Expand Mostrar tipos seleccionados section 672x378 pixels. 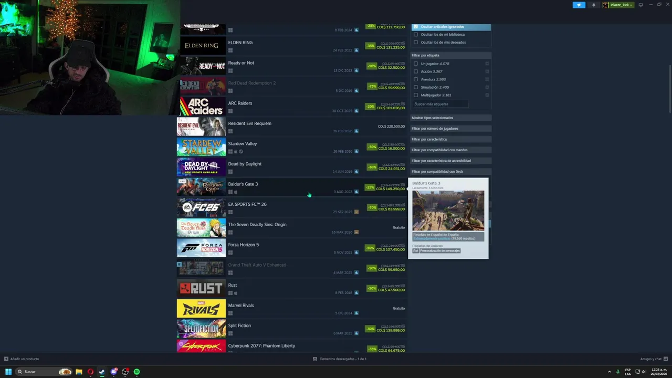tap(450, 118)
